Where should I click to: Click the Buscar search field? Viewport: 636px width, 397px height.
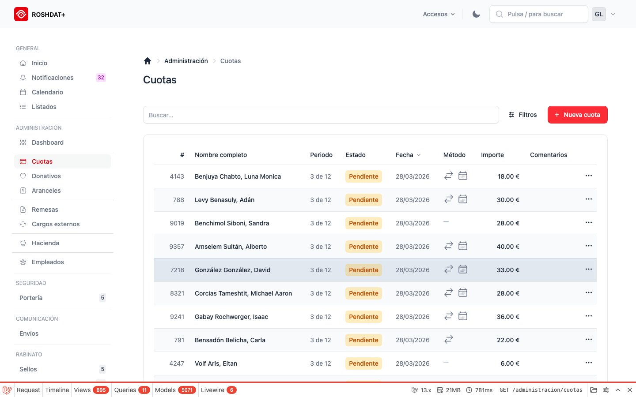pyautogui.click(x=321, y=115)
